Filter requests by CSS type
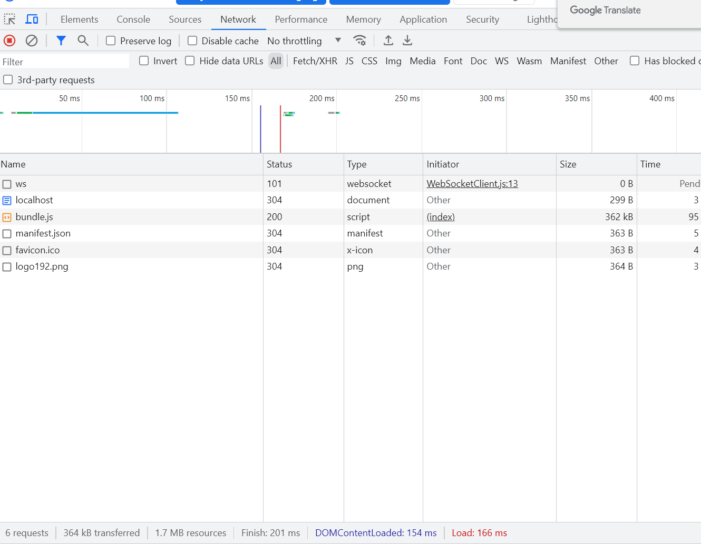Screen dimensions: 701x544 [369, 61]
